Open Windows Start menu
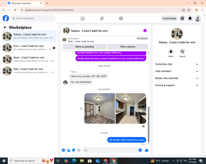 (4, 161)
